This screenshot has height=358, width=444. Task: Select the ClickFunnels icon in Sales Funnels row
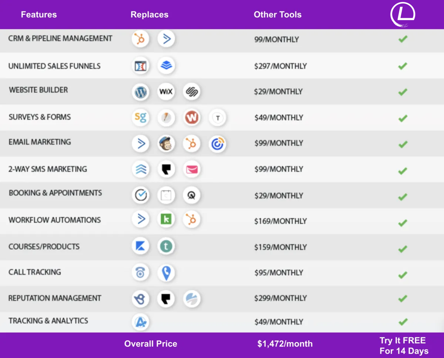point(140,66)
